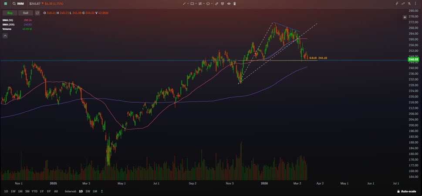The image size is (422, 196).
Task: Toggle drawings visibility with the eye icon
Action: click(x=229, y=3)
